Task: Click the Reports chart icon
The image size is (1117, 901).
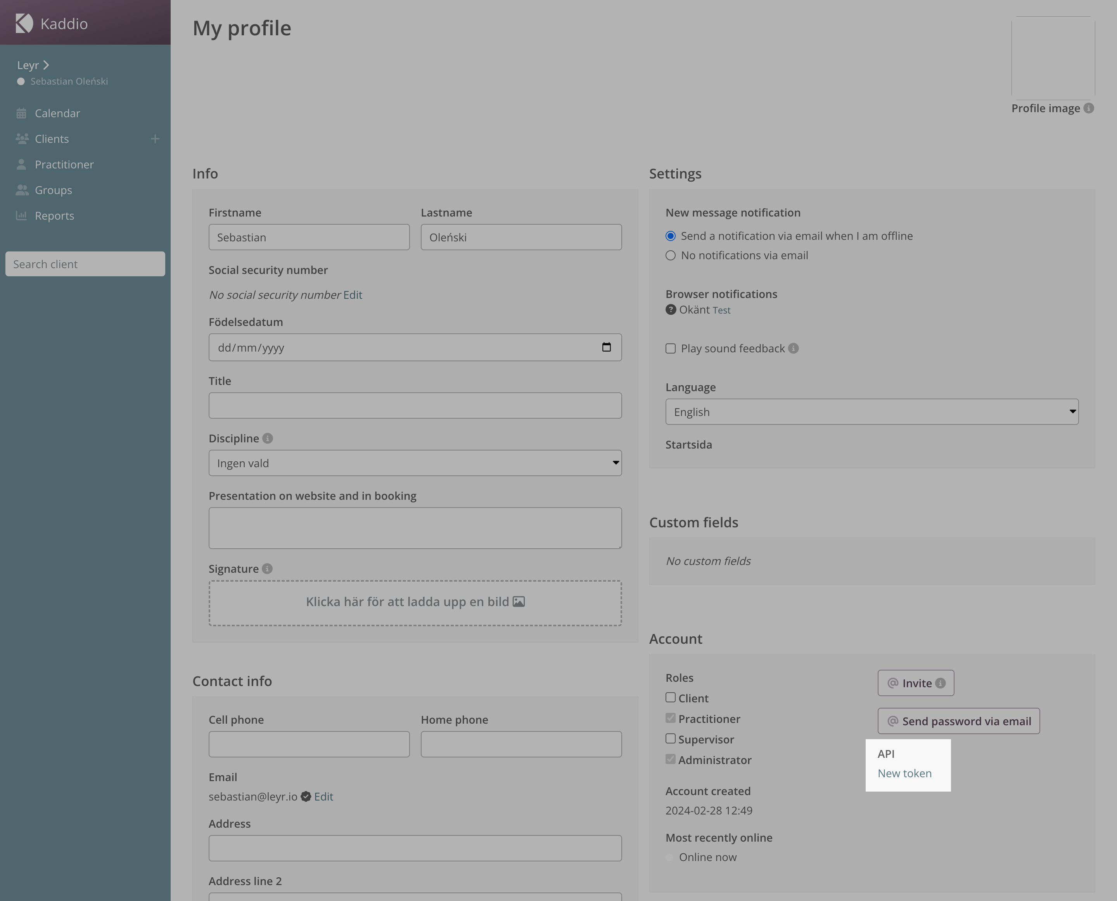Action: [x=21, y=215]
